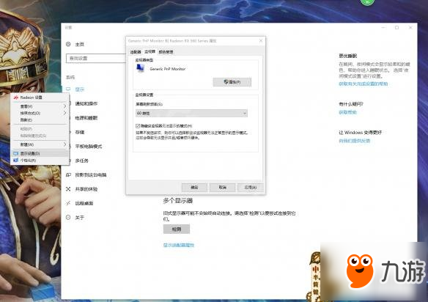Click the Radeon 设置 icon in context menu
Image resolution: width=428 pixels, height=302 pixels.
tap(16, 97)
